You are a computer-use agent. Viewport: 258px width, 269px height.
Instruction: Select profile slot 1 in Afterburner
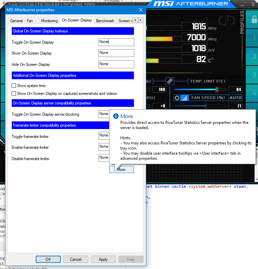(254, 38)
